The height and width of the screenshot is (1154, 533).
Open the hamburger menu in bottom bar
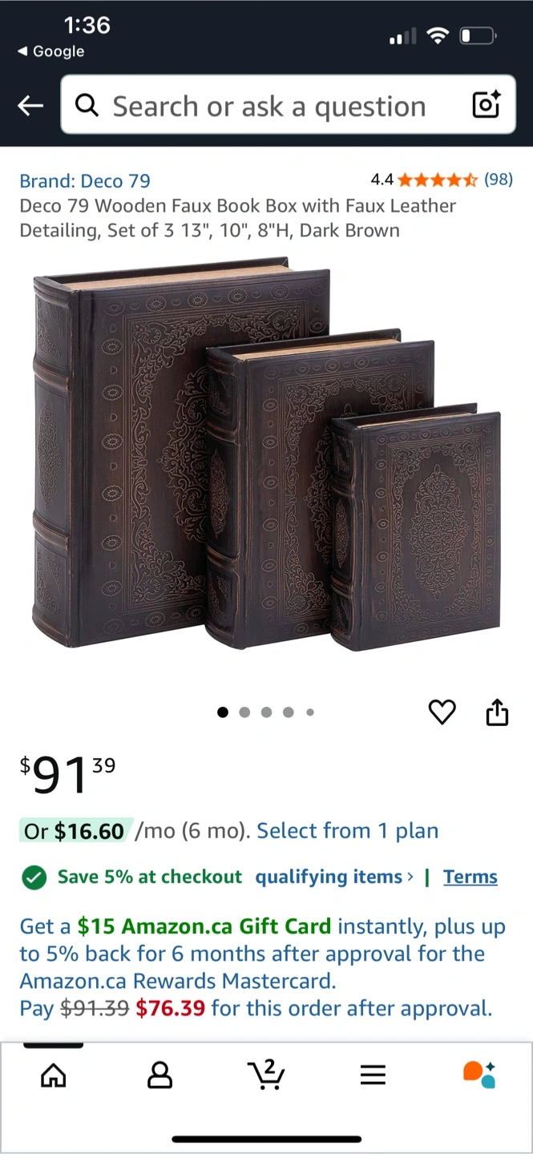pyautogui.click(x=373, y=1075)
